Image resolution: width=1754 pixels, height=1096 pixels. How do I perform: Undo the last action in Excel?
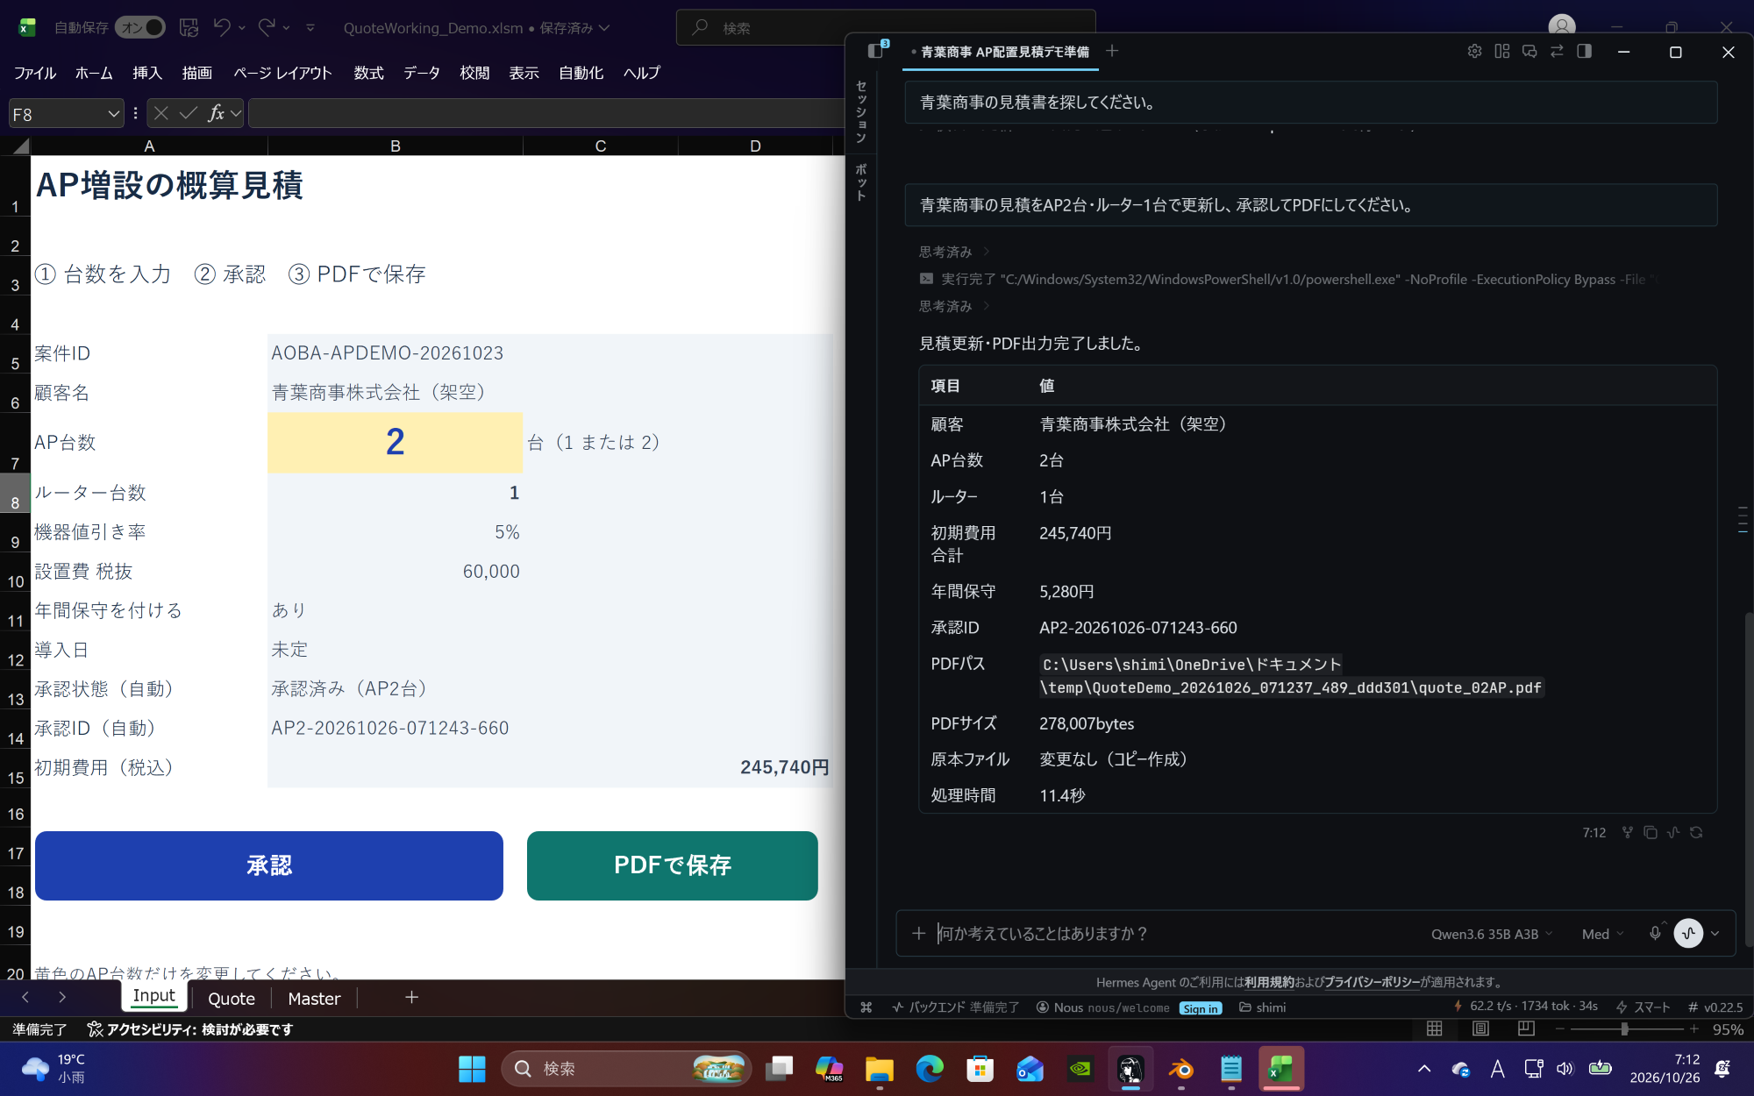(222, 28)
